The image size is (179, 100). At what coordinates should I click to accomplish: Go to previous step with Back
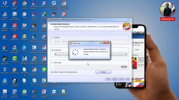coord(108,79)
